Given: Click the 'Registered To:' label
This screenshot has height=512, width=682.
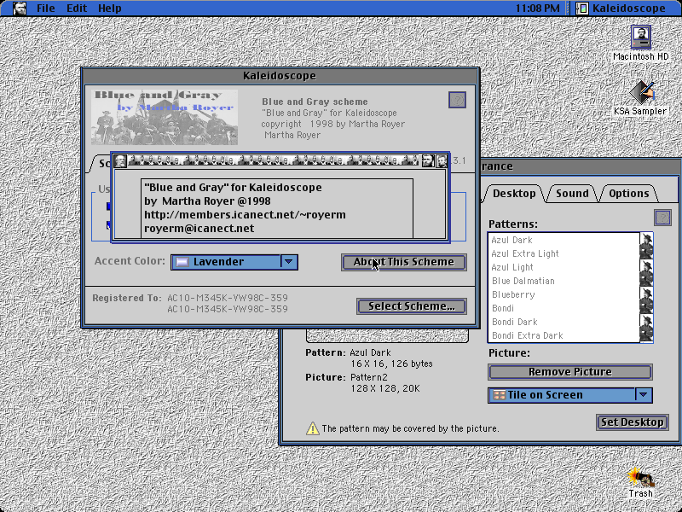Looking at the screenshot, I should 126,298.
